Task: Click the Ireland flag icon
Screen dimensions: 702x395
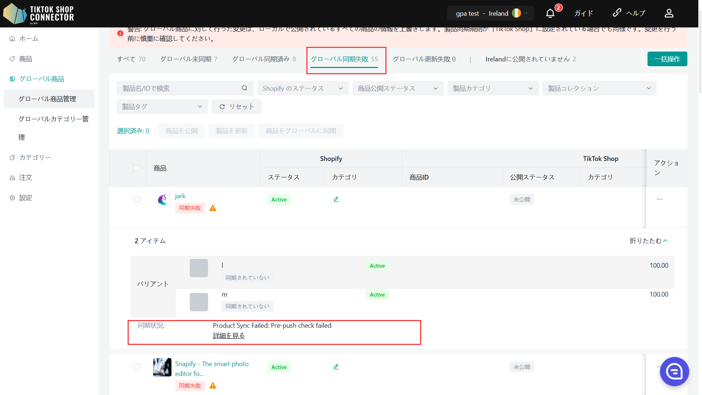Action: click(x=516, y=14)
